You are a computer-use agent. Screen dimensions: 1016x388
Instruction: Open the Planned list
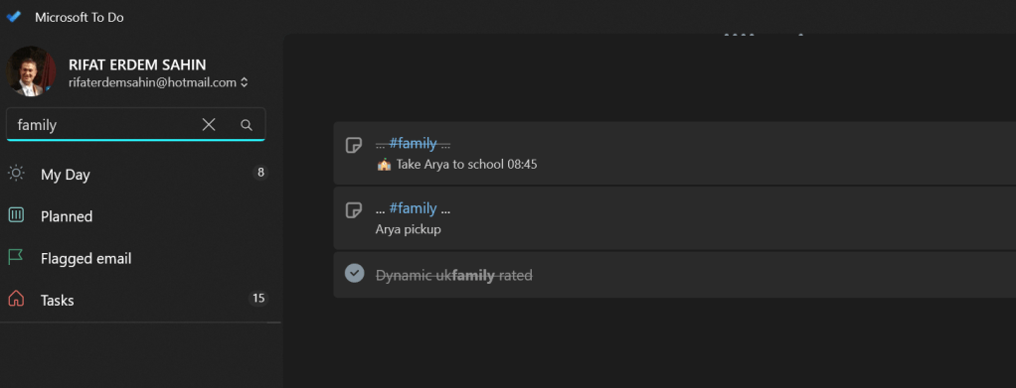click(140, 216)
